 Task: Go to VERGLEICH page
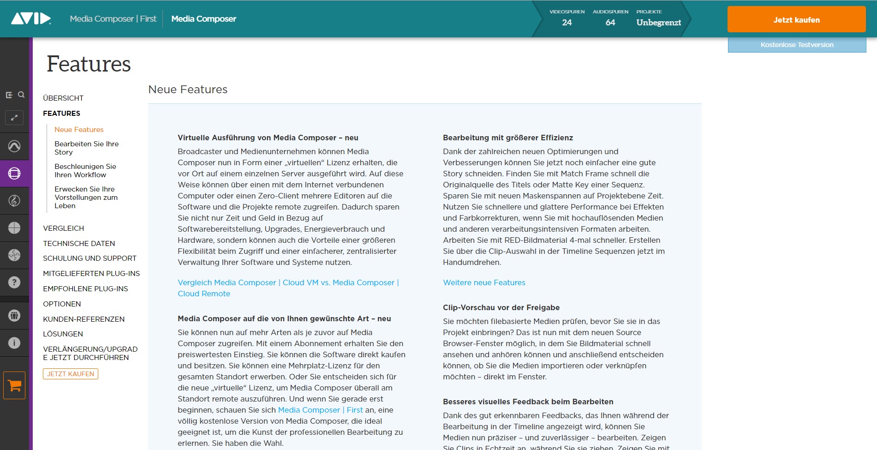63,228
